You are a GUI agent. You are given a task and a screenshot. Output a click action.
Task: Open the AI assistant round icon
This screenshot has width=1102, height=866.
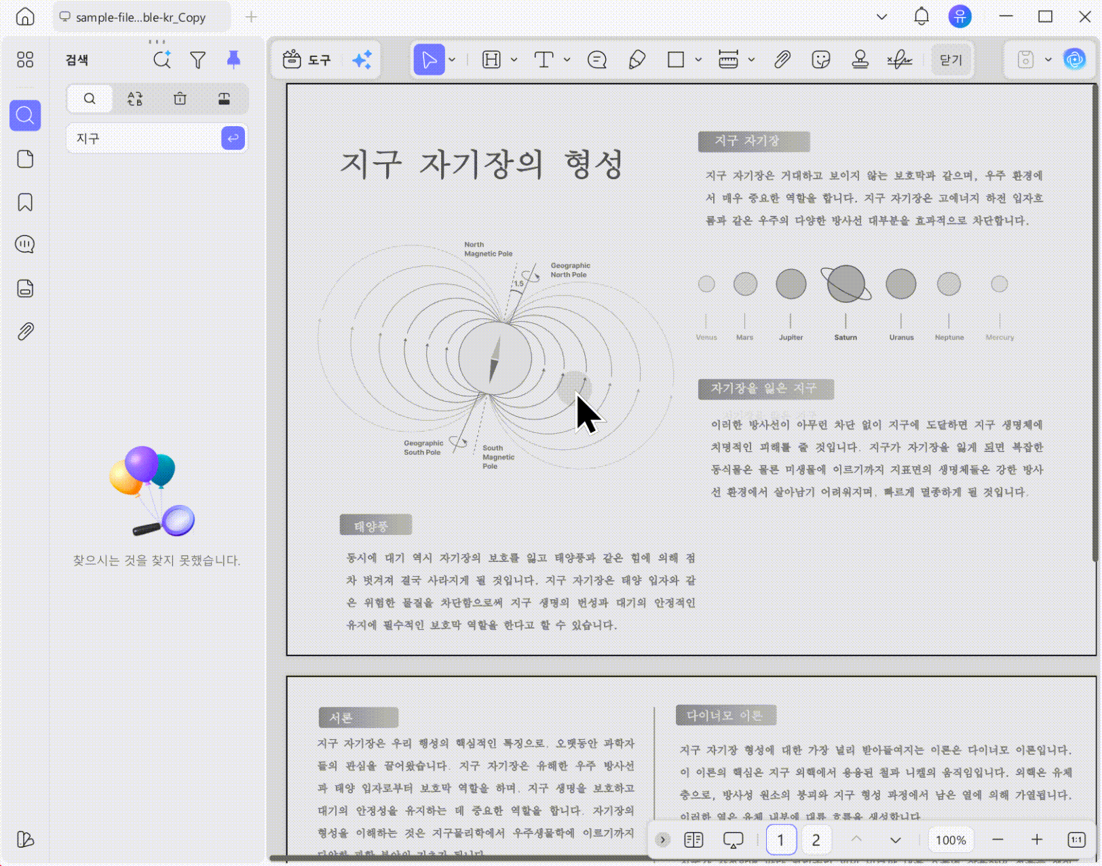1075,60
